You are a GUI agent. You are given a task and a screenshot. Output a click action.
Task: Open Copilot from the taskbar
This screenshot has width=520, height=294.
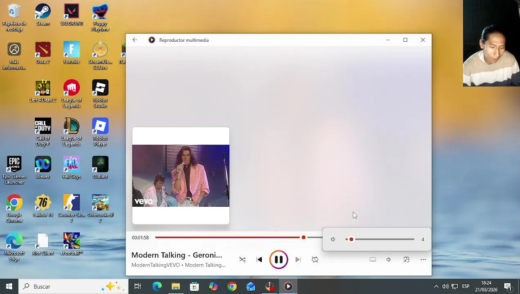pos(213,287)
